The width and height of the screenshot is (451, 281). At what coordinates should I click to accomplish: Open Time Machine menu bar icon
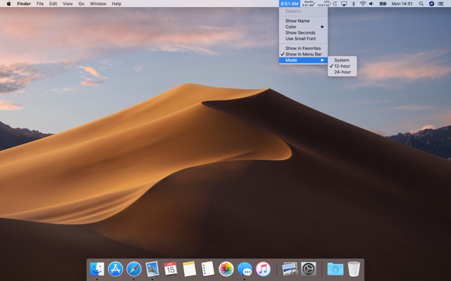(335, 4)
